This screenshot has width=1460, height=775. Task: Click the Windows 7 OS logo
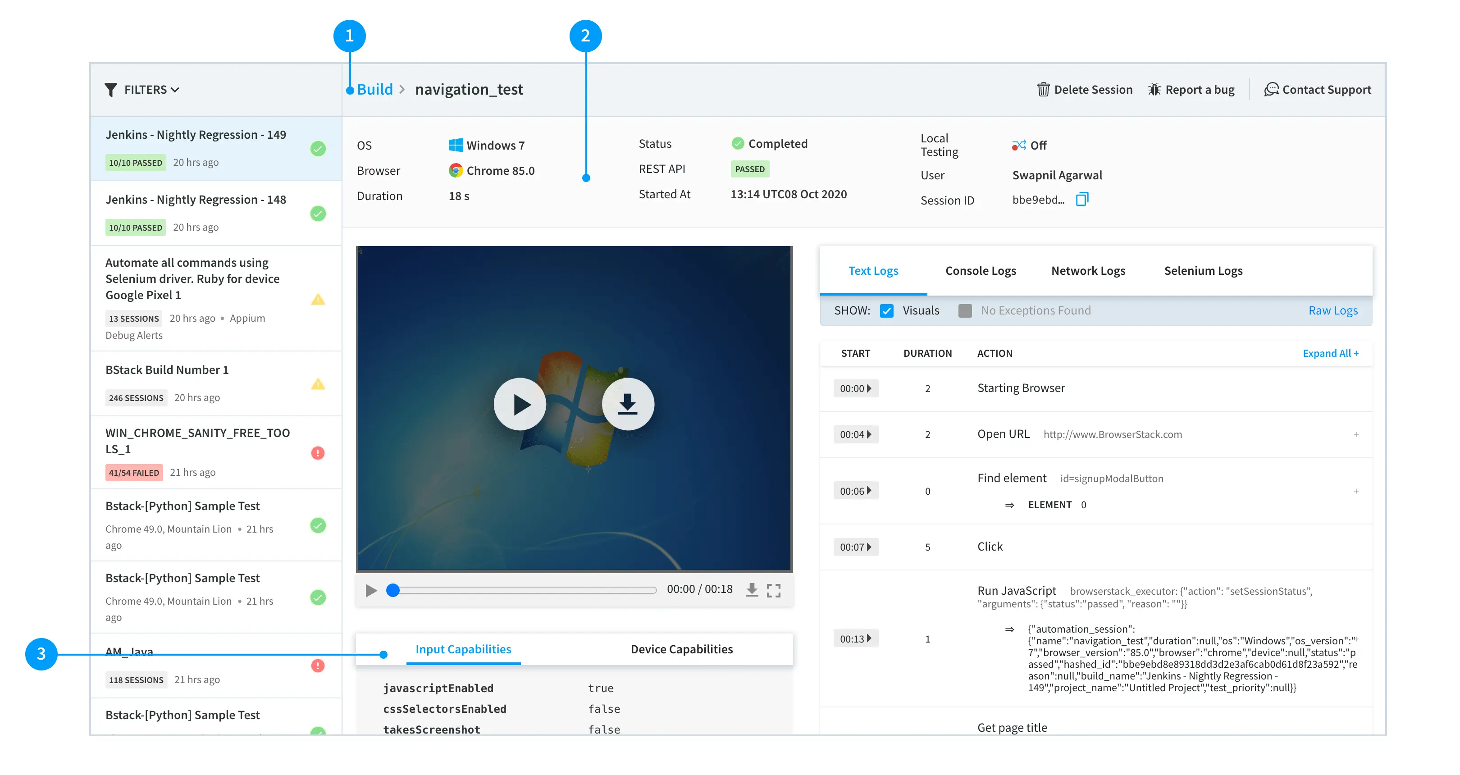pos(456,145)
